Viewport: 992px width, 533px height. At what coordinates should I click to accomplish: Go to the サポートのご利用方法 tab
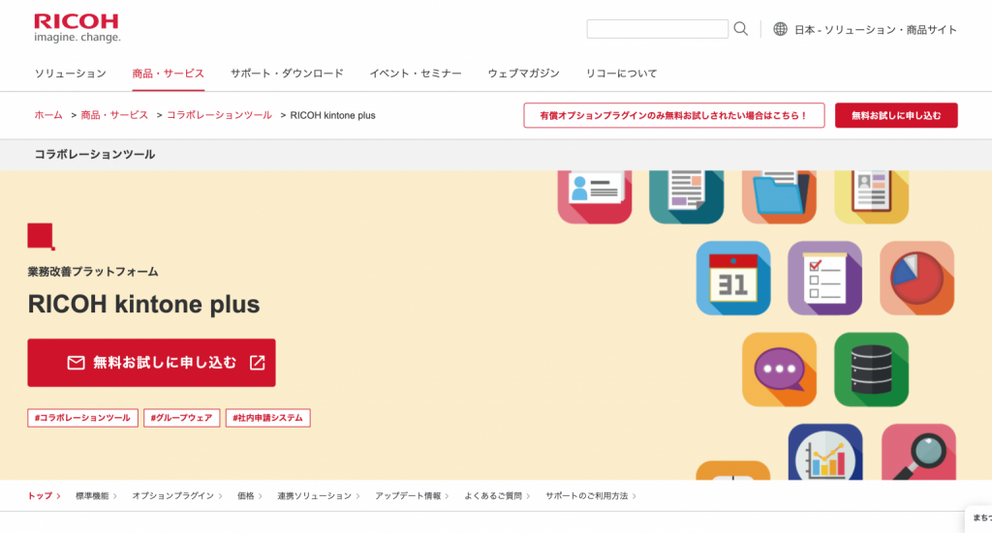click(591, 495)
